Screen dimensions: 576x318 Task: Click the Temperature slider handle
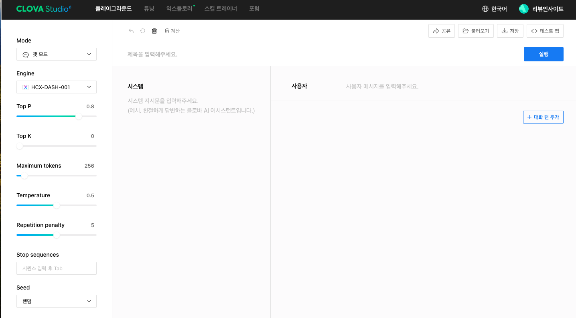pos(57,205)
